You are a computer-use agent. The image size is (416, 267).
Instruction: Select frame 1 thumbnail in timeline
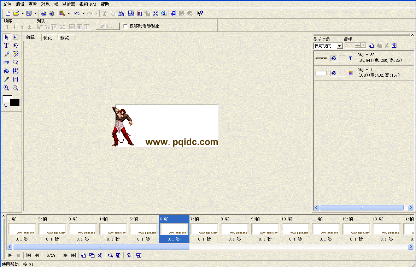(22, 229)
